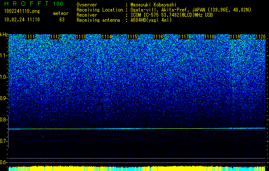Click the 1113 time marker
Viewport: 269px width, 171px height.
[x=81, y=37]
